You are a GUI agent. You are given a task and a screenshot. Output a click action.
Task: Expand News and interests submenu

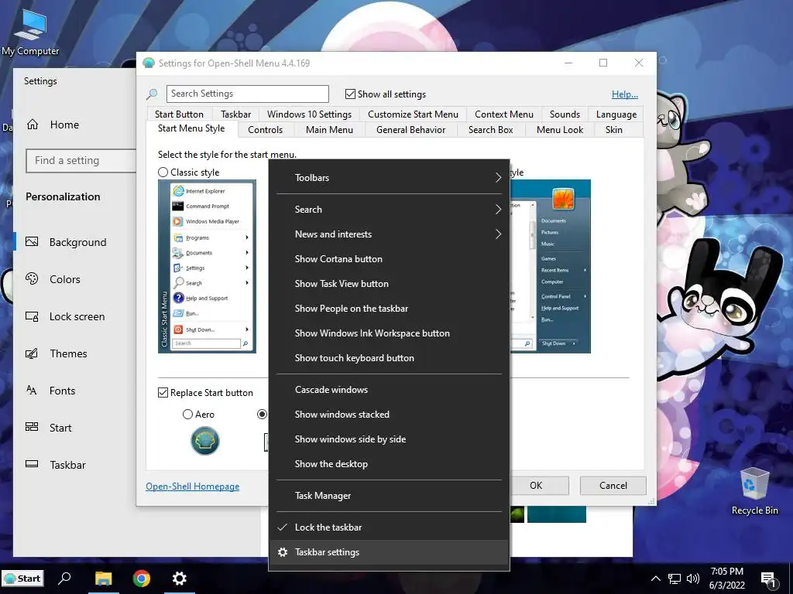pyautogui.click(x=389, y=234)
